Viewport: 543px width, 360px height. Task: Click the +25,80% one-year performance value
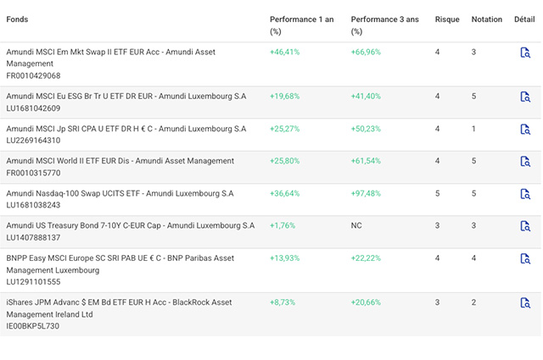tap(285, 161)
